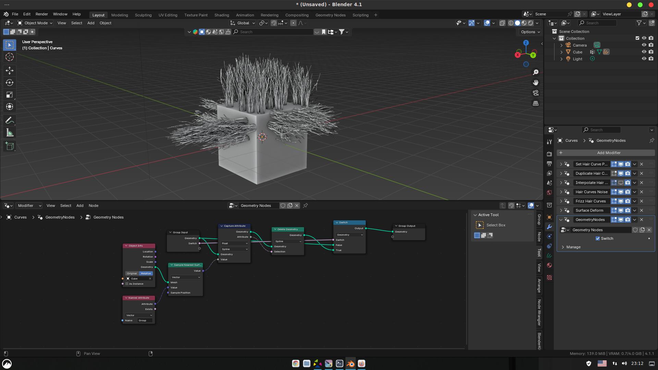Click the Z axis on navigation gizmo

coord(526,43)
